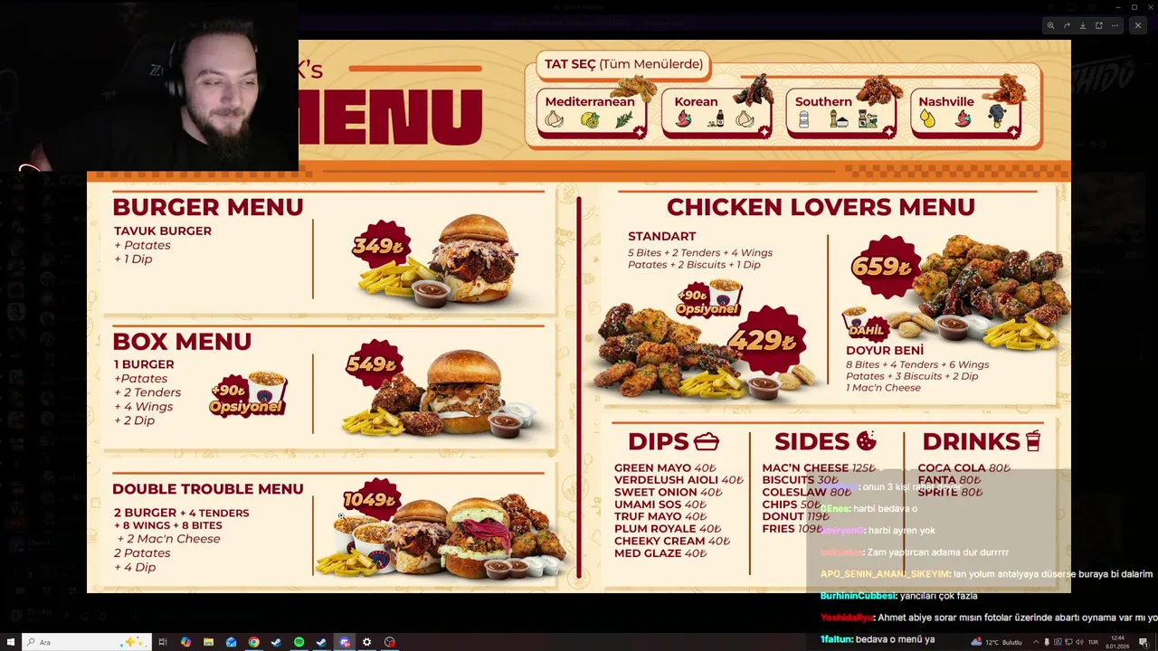Close the image viewer with the X
Screen dimensions: 1158x651
tap(1138, 25)
